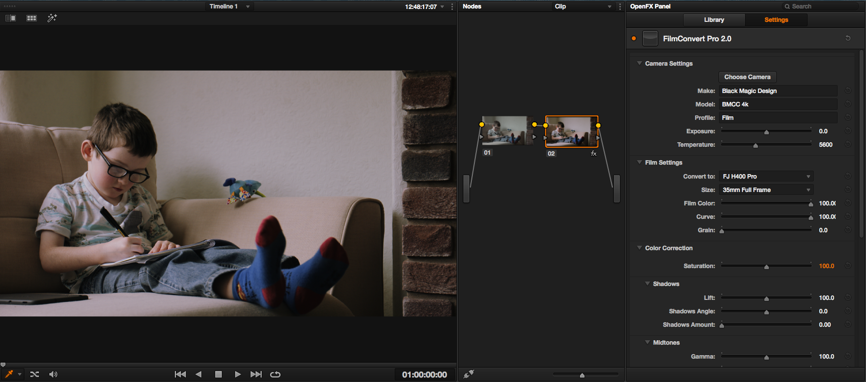Image resolution: width=866 pixels, height=382 pixels.
Task: Collapse the Camera Settings section
Action: tap(639, 63)
